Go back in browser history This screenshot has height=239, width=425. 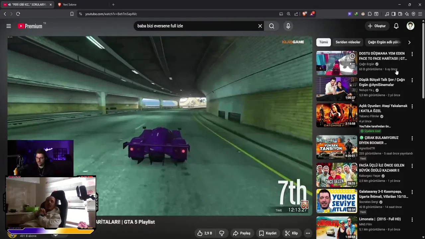click(5, 14)
